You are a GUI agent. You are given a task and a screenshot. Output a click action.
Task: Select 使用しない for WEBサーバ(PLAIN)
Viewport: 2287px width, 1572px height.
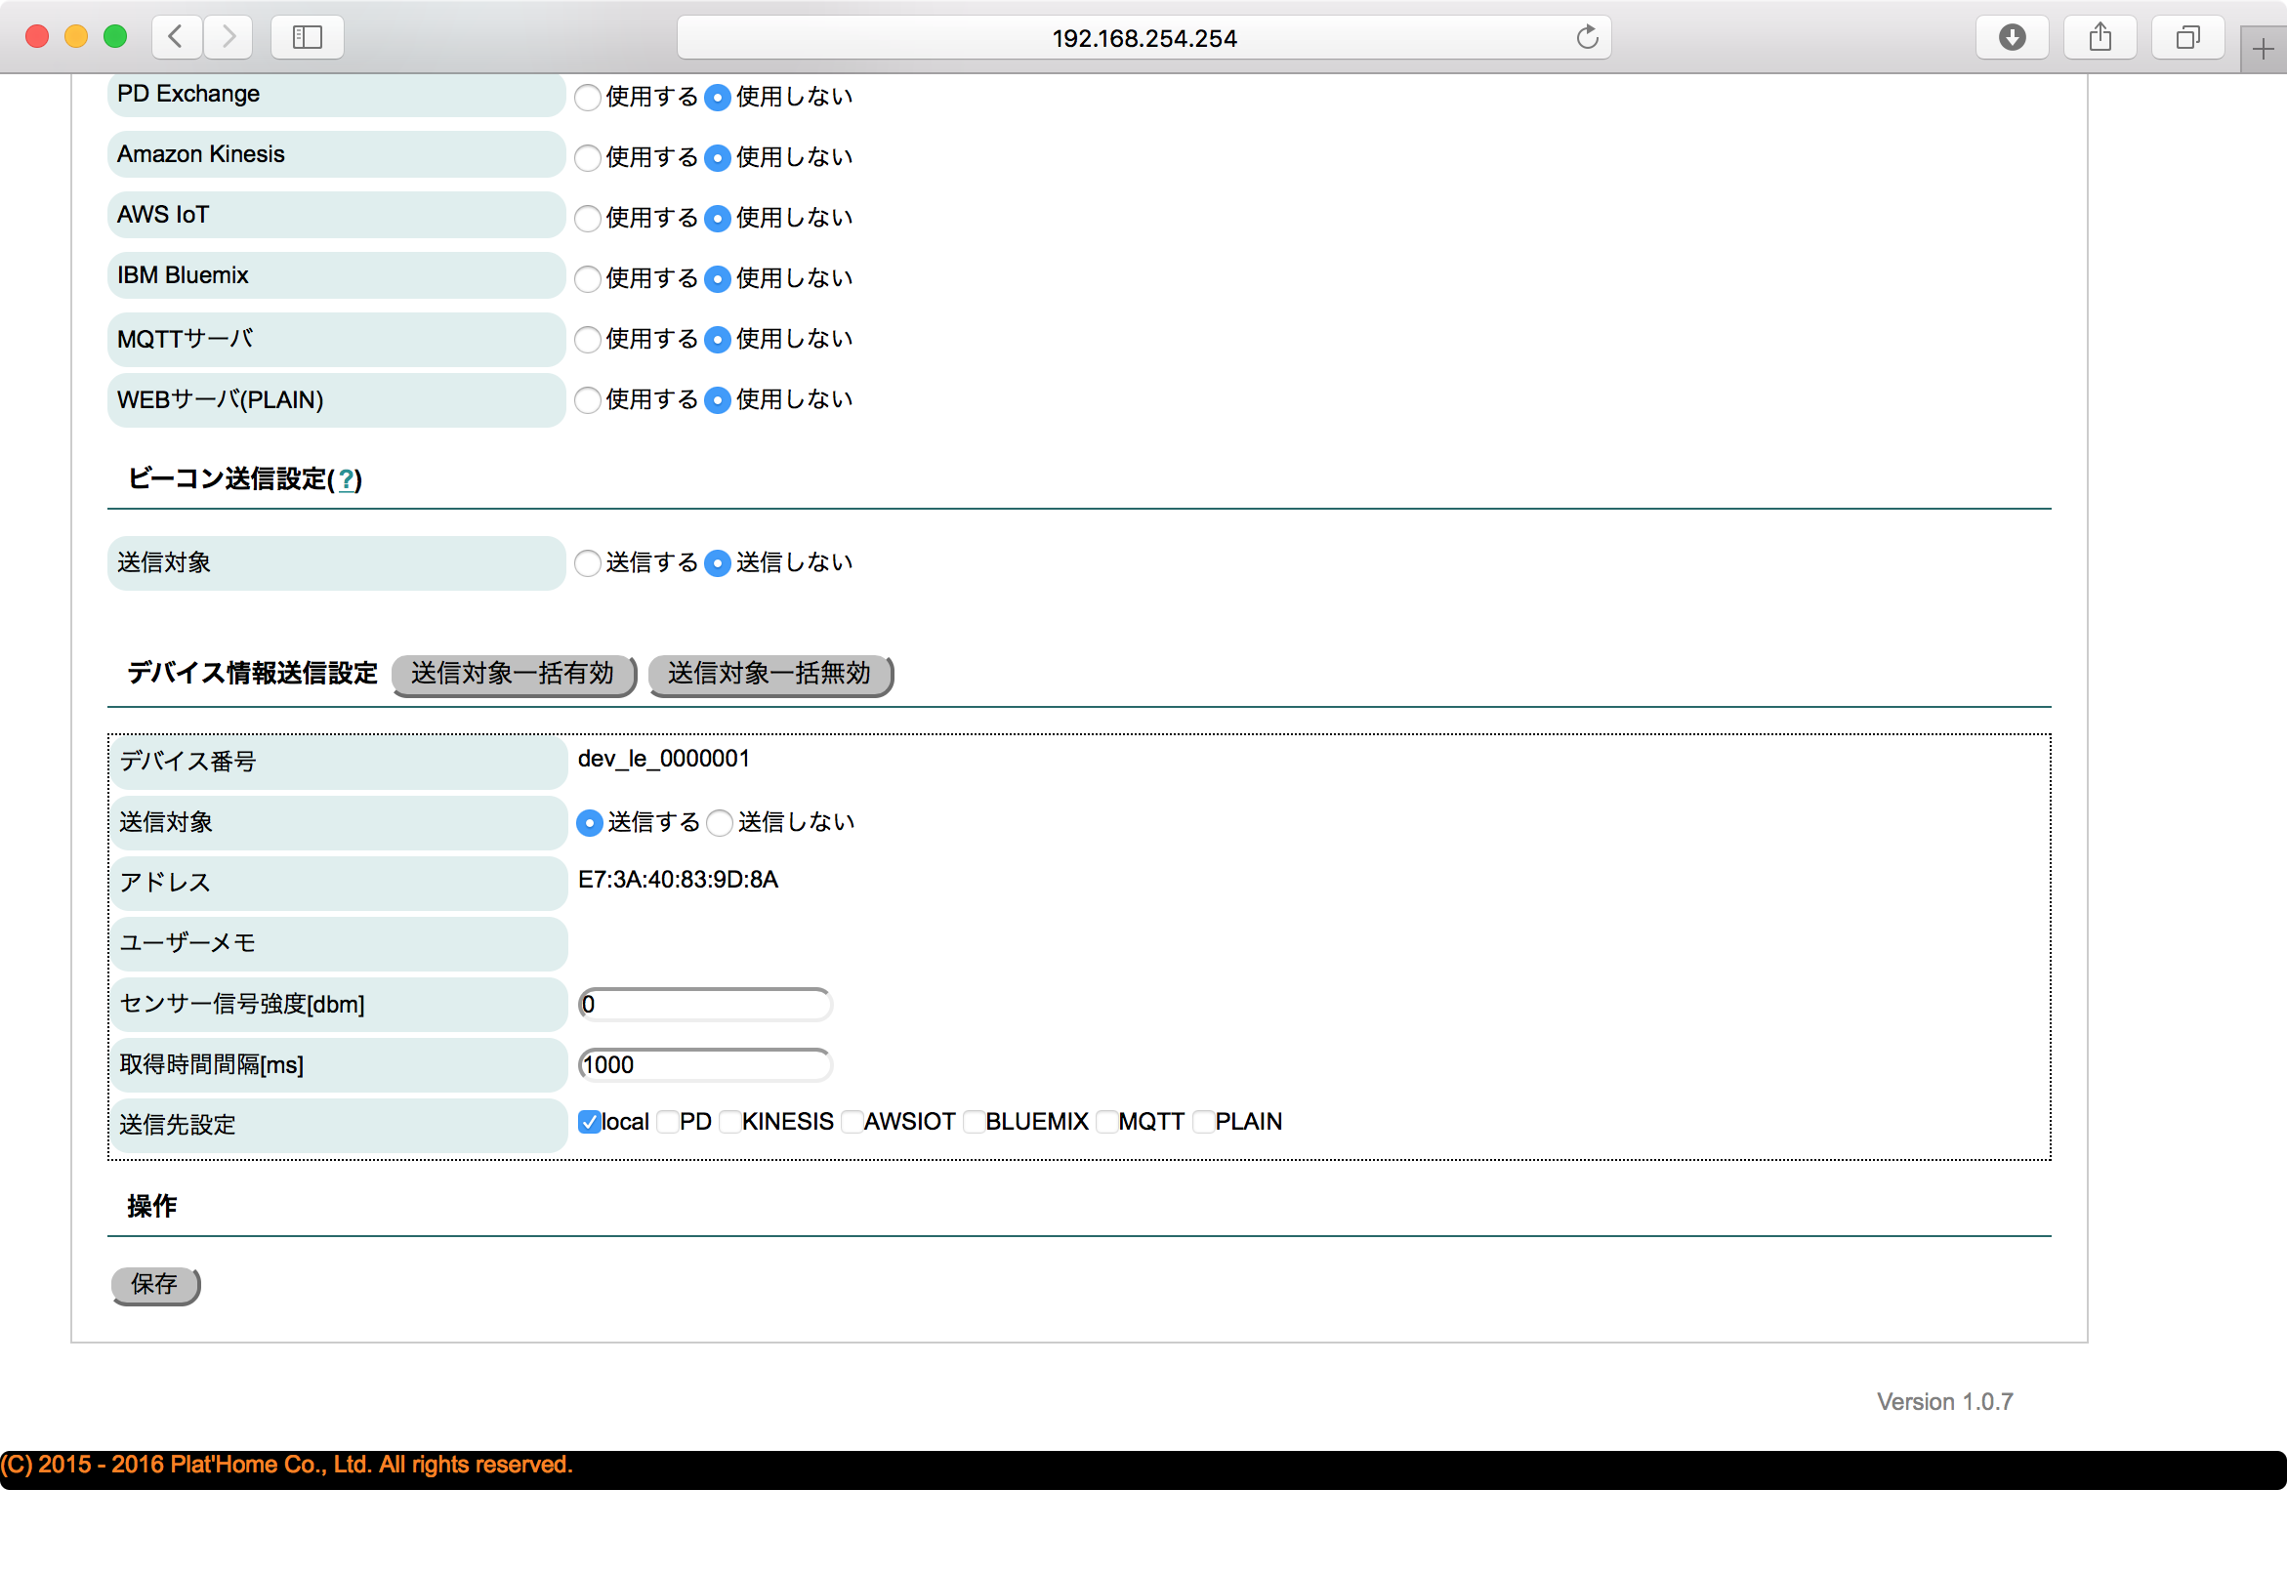[x=718, y=400]
